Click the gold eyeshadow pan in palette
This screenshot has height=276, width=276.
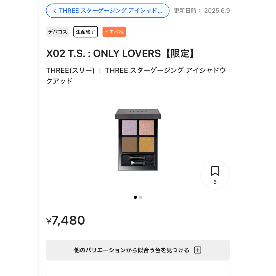(x=146, y=145)
